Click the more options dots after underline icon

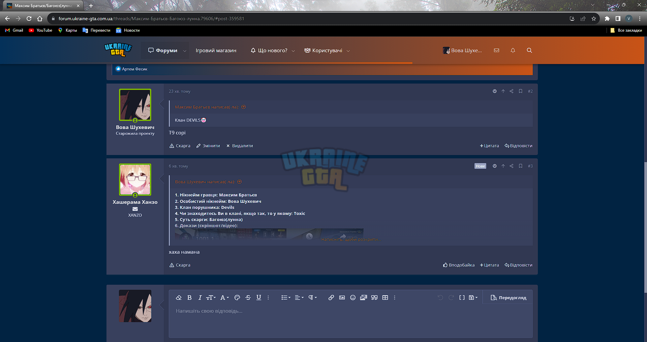pos(268,298)
